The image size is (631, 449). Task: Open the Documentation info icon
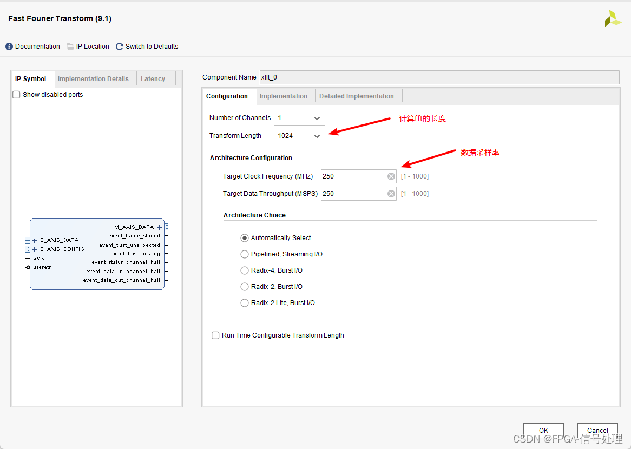[9, 47]
